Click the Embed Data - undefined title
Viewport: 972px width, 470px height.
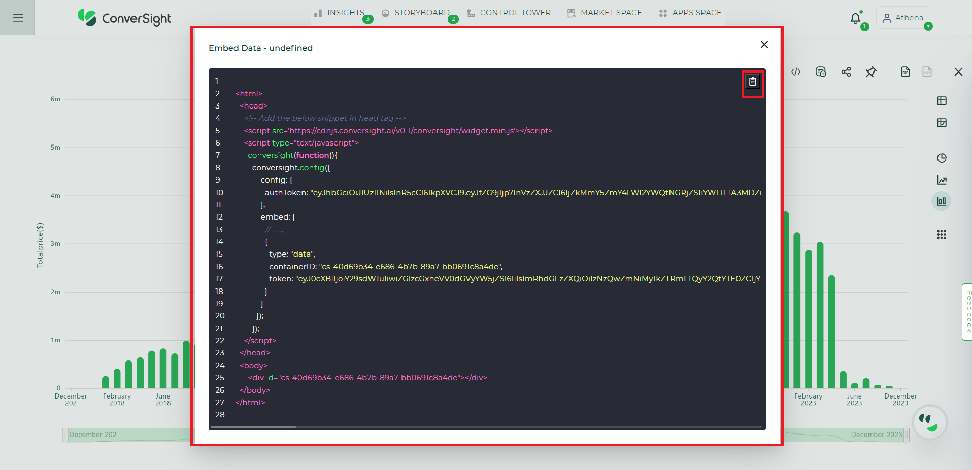(260, 48)
